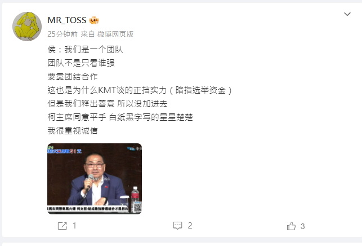Open the 25分钟前 timestamp link

62,34
